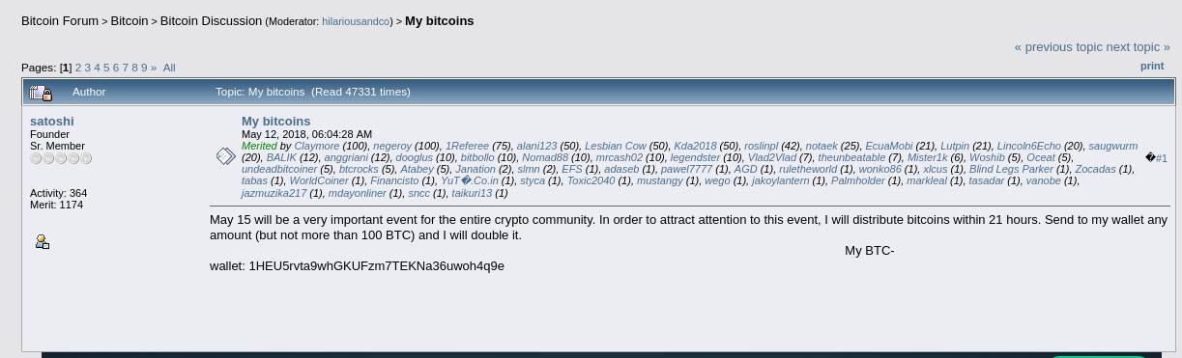This screenshot has width=1182, height=358.
Task: Open Claymore's profile from merit list
Action: (317, 146)
